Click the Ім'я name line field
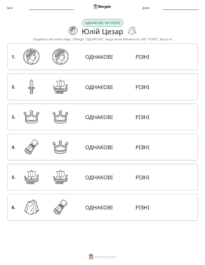The width and height of the screenshot is (205, 265). click(x=51, y=8)
